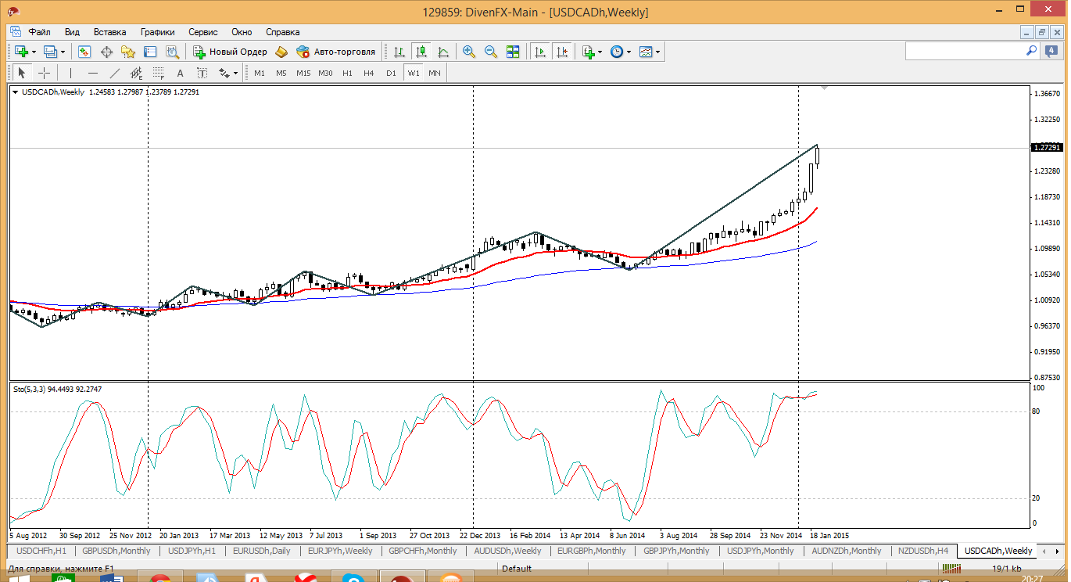This screenshot has width=1071, height=582.
Task: Open the tile windows icon
Action: (513, 52)
